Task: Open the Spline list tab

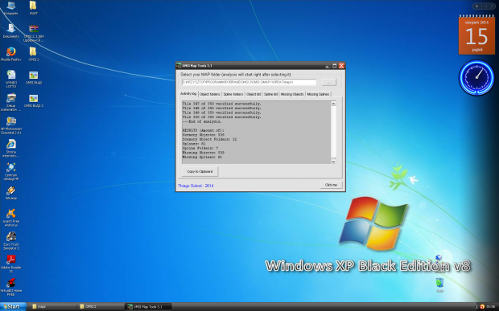Action: pyautogui.click(x=270, y=94)
